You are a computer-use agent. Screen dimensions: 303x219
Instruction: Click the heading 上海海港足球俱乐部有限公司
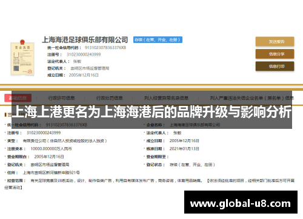click(x=85, y=40)
